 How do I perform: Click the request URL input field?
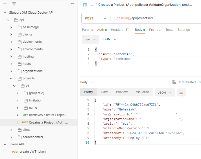[156, 18]
